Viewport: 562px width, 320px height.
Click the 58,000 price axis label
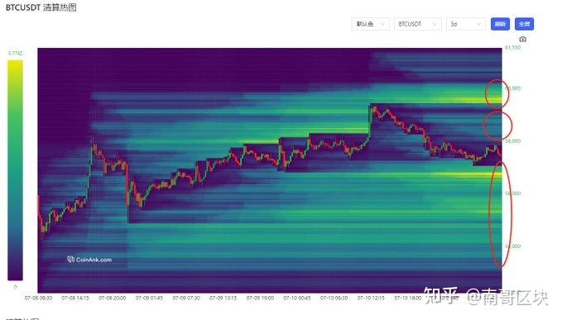(512, 141)
